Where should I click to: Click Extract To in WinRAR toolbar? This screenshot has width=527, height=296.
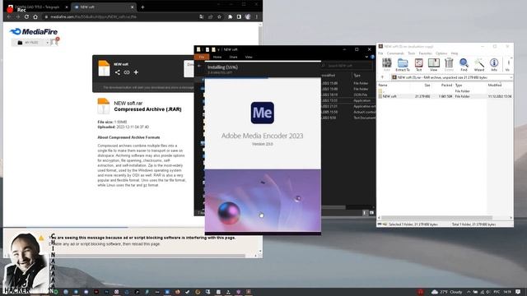[x=403, y=64]
